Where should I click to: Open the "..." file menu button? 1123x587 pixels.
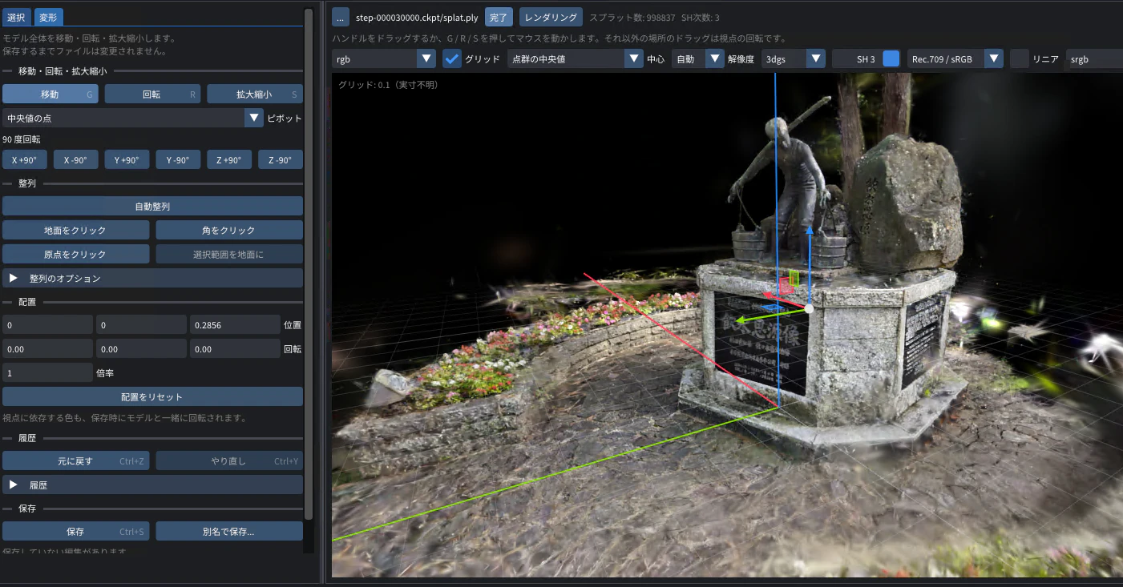pyautogui.click(x=340, y=17)
